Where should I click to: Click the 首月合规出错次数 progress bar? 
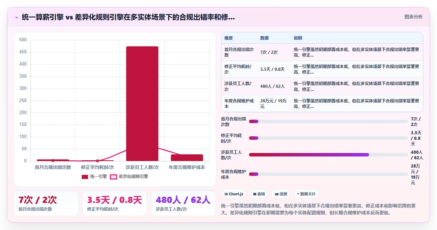point(328,121)
